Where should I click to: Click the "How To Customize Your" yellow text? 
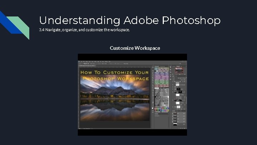pyautogui.click(x=115, y=72)
